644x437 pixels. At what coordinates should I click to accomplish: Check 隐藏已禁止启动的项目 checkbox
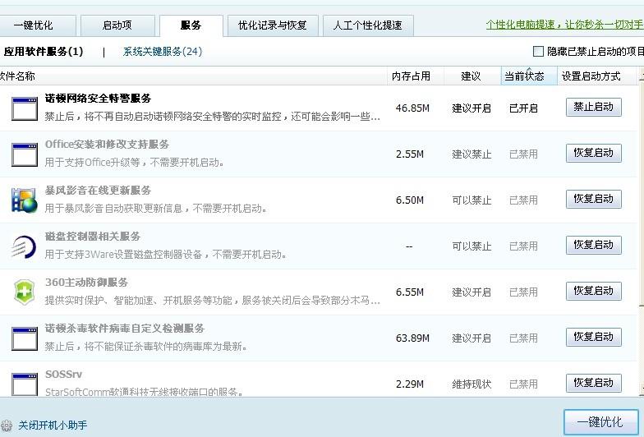click(x=537, y=51)
